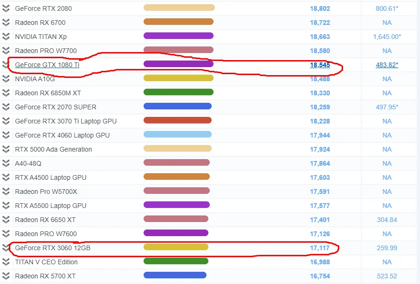Expand the RTX A4500 Laptop GPU chevron
This screenshot has height=284, width=420.
click(x=6, y=177)
